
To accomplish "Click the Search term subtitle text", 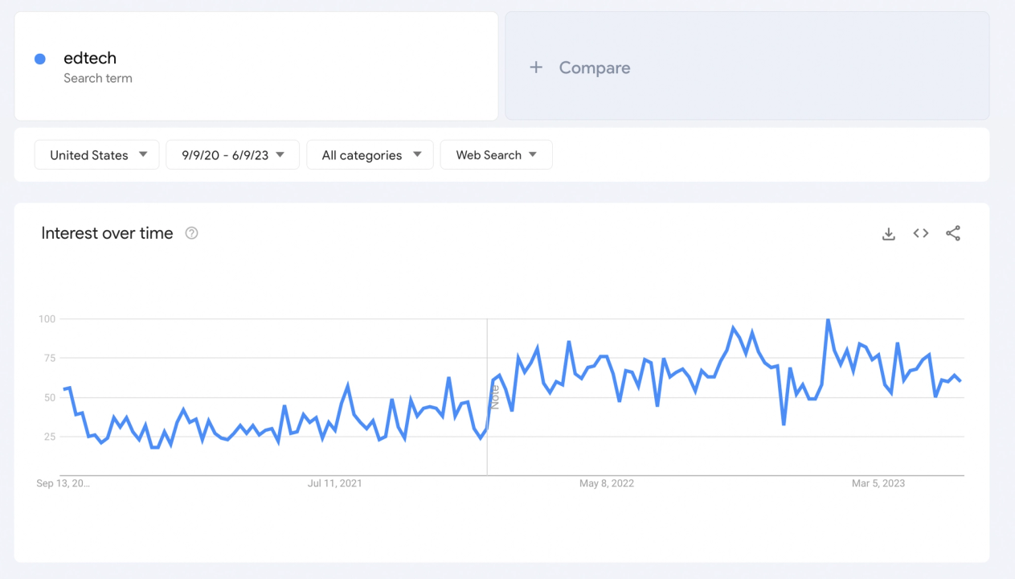I will (98, 78).
